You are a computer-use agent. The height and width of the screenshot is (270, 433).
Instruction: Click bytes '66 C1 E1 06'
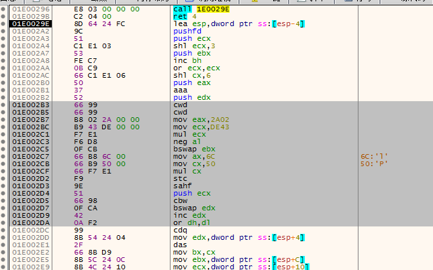point(99,76)
